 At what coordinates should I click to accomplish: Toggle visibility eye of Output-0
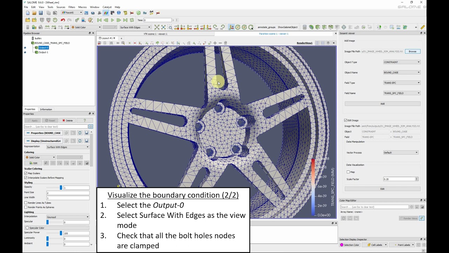tap(25, 47)
